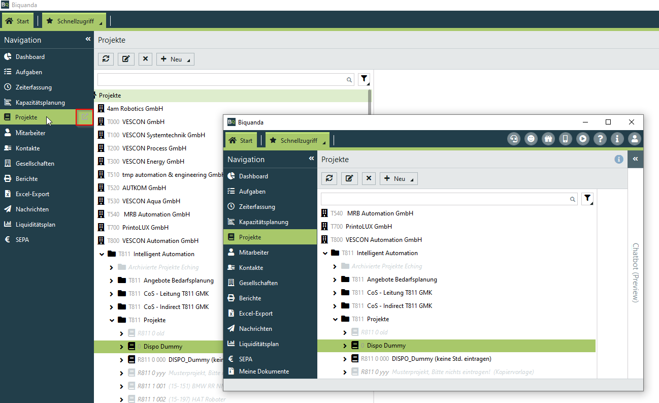Collapse the Navigation panel in back window

tap(88, 39)
